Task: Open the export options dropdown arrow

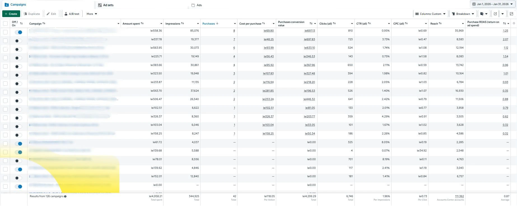Action: coord(503,14)
